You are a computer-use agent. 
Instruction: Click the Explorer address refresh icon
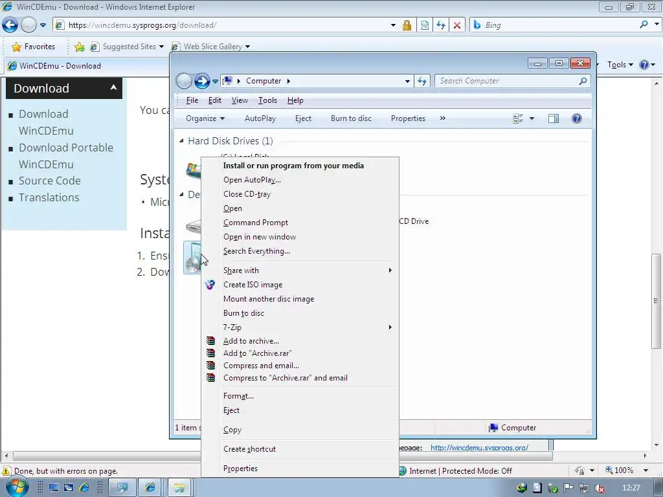click(422, 81)
